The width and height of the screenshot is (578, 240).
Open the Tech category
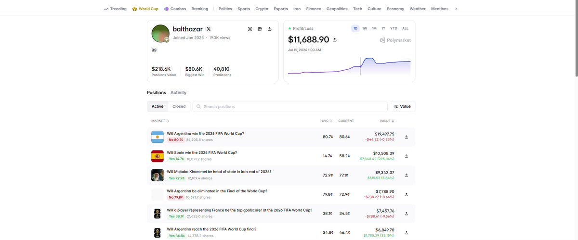357,9
